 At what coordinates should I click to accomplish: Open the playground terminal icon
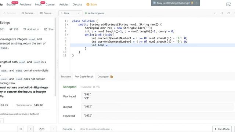pyautogui.click(x=228, y=4)
